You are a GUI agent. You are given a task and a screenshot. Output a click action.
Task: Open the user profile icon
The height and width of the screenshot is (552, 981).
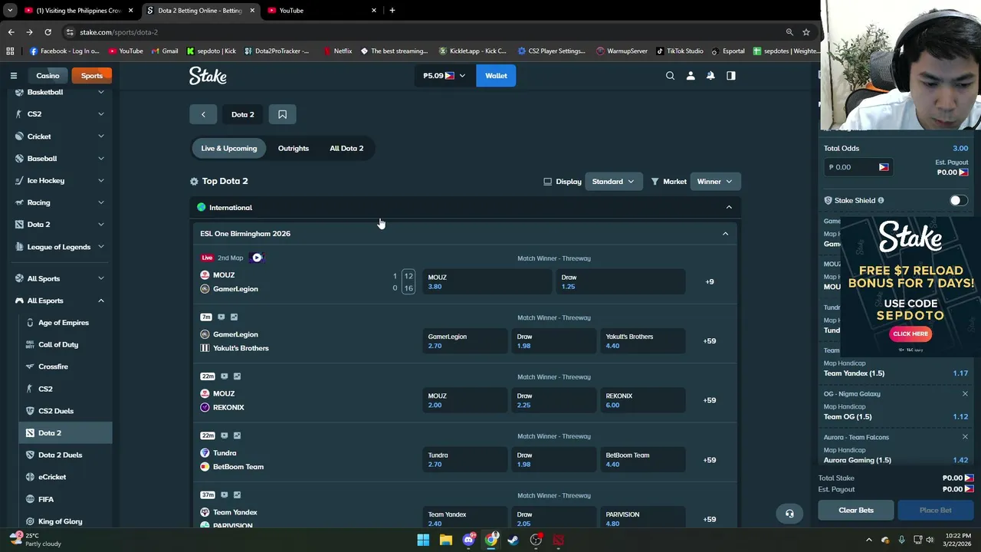(x=691, y=75)
